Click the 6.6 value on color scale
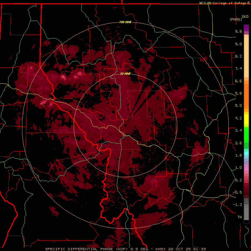 tap(238, 81)
